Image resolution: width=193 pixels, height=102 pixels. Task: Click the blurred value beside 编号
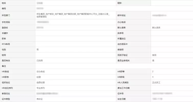click(40, 8)
